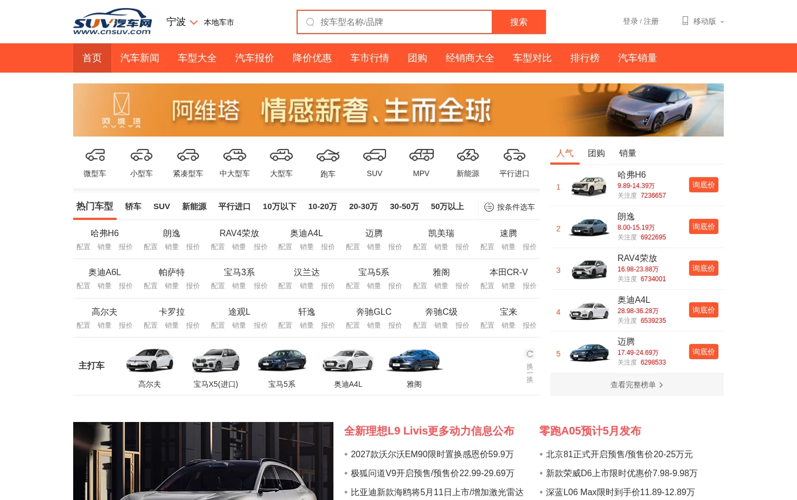This screenshot has width=797, height=500.
Task: Switch to the 50万以上 price tab
Action: 447,206
